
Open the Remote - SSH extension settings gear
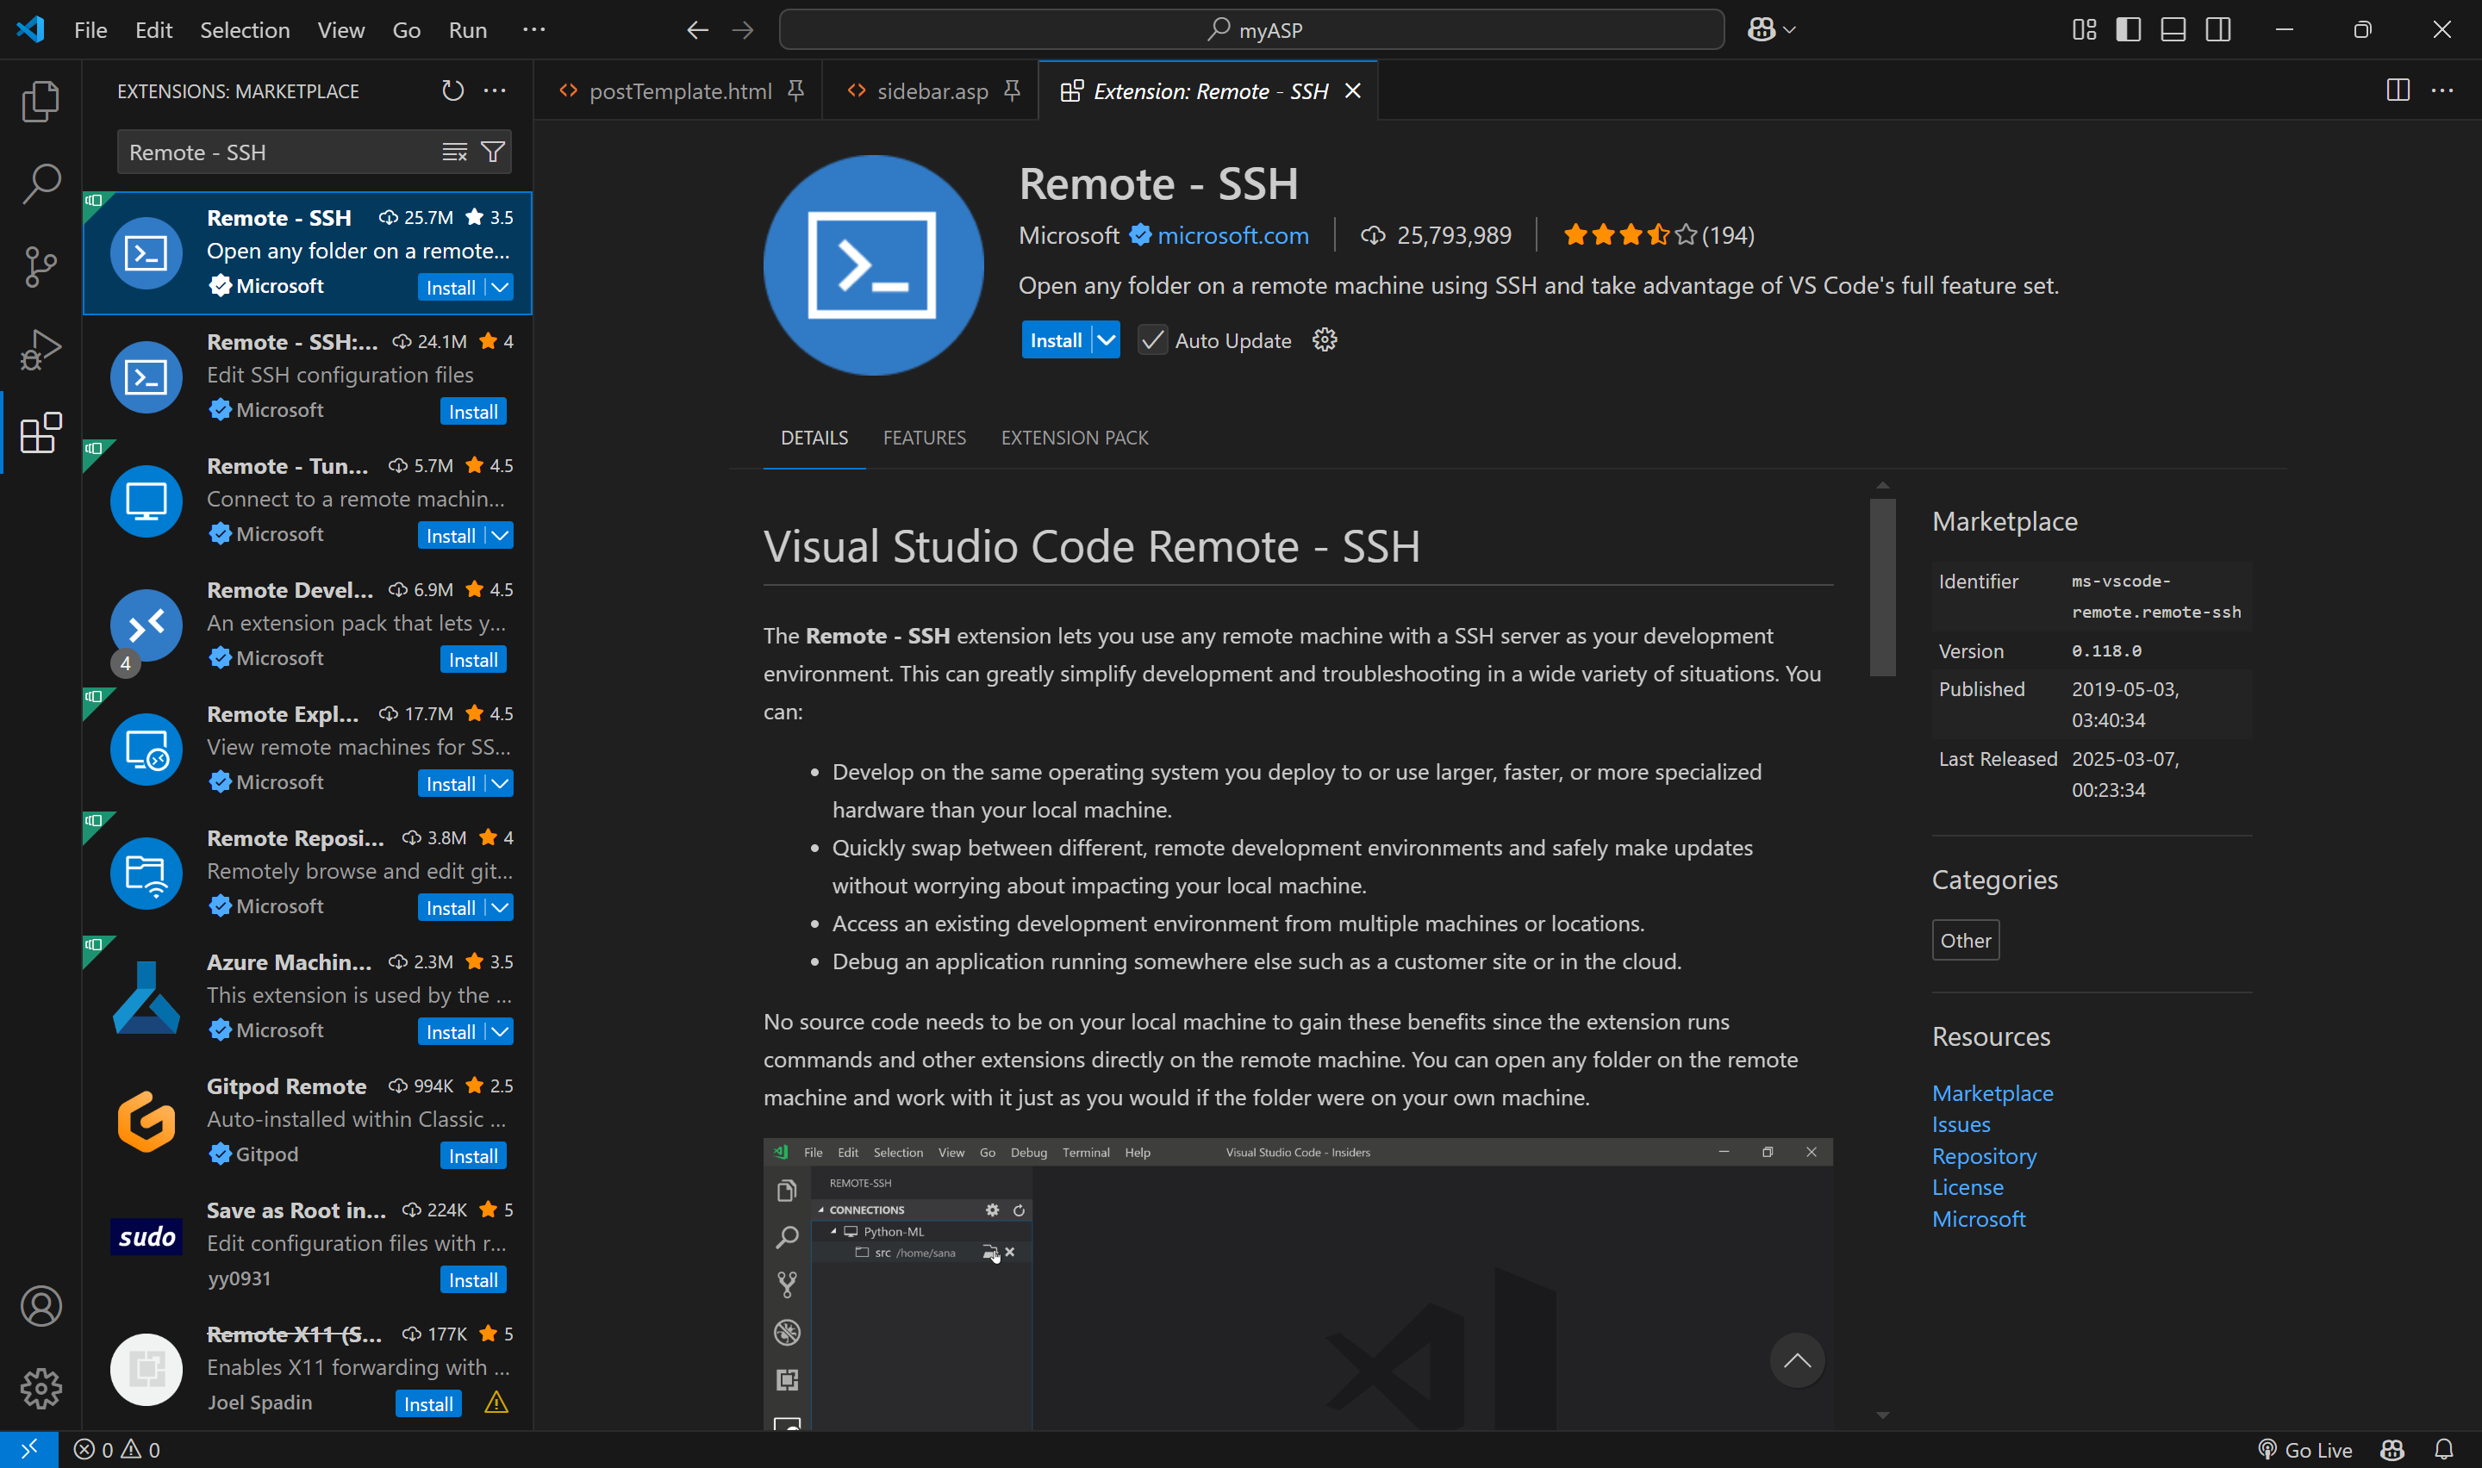pyautogui.click(x=1325, y=340)
